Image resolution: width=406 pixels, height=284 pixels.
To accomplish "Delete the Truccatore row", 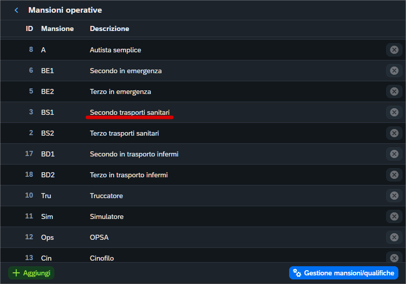I will click(x=394, y=196).
